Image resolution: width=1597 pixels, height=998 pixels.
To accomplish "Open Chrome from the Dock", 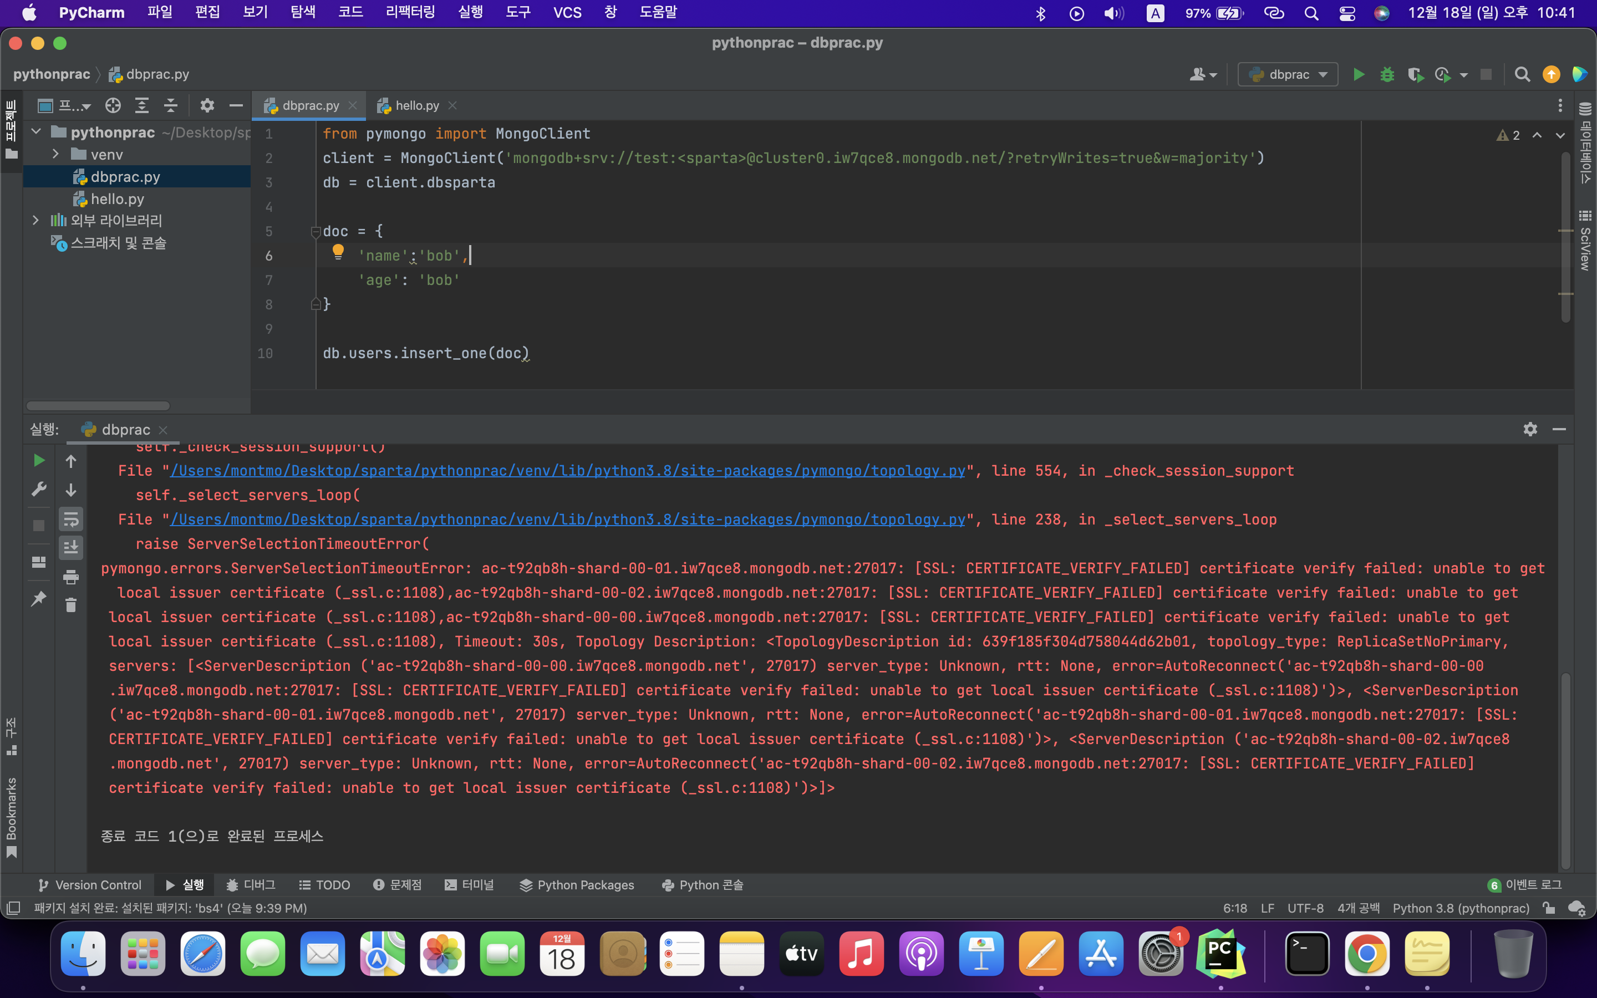I will [1367, 953].
